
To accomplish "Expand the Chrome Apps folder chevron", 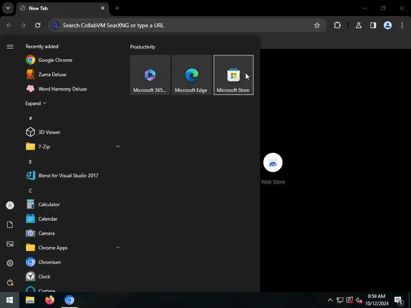I will pos(118,247).
